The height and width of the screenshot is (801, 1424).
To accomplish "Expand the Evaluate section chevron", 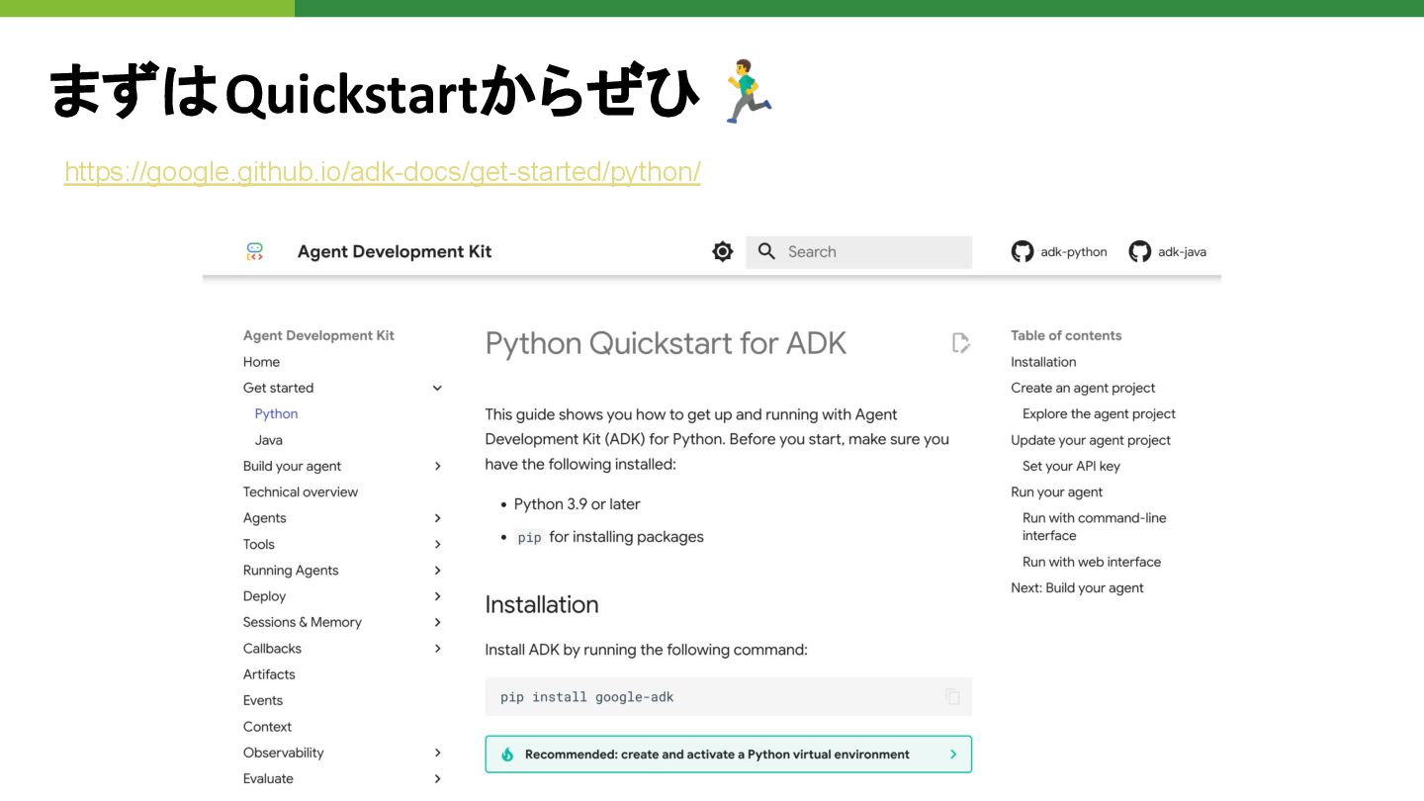I will pos(437,778).
